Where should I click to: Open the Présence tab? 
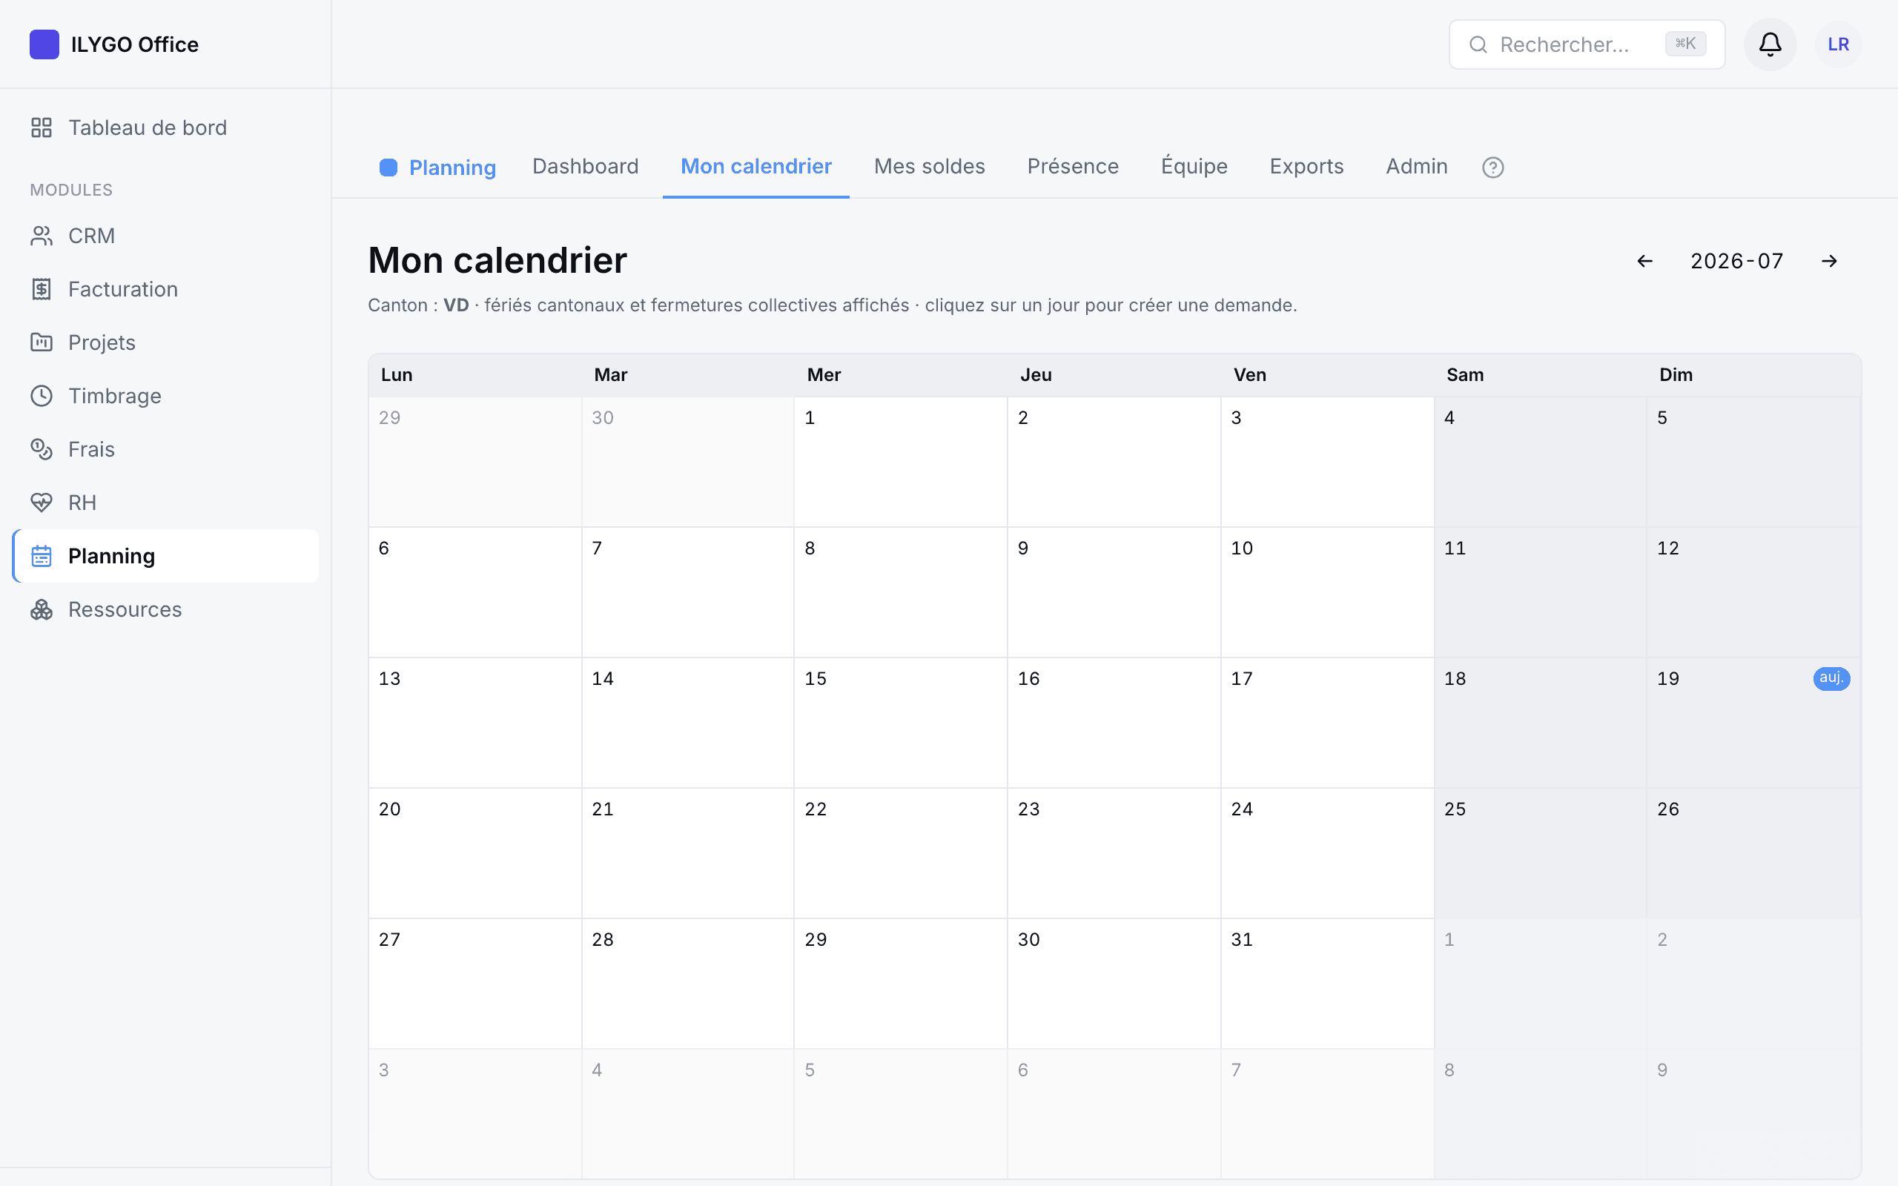pyautogui.click(x=1073, y=166)
